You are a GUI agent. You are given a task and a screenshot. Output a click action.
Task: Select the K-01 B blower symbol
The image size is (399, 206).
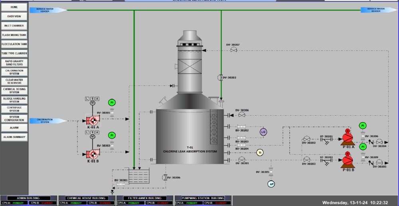(x=93, y=154)
